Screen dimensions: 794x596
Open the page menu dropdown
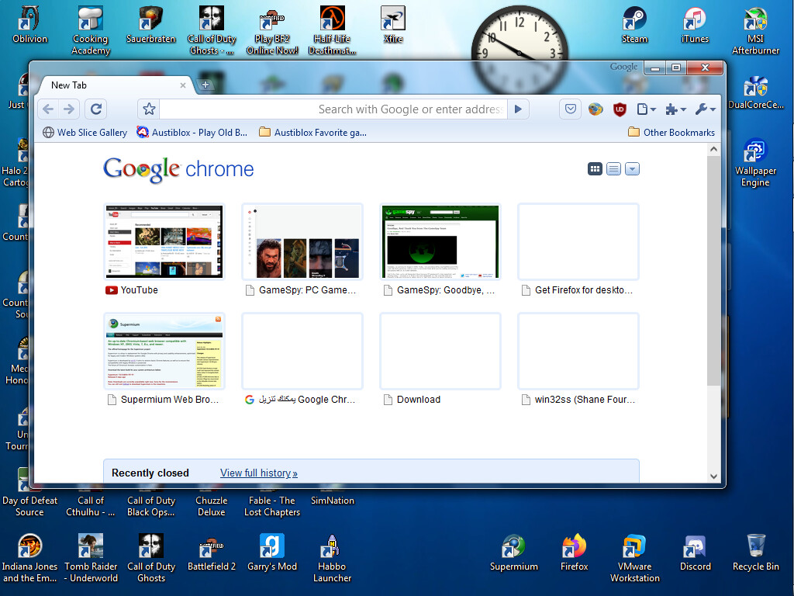coord(646,109)
